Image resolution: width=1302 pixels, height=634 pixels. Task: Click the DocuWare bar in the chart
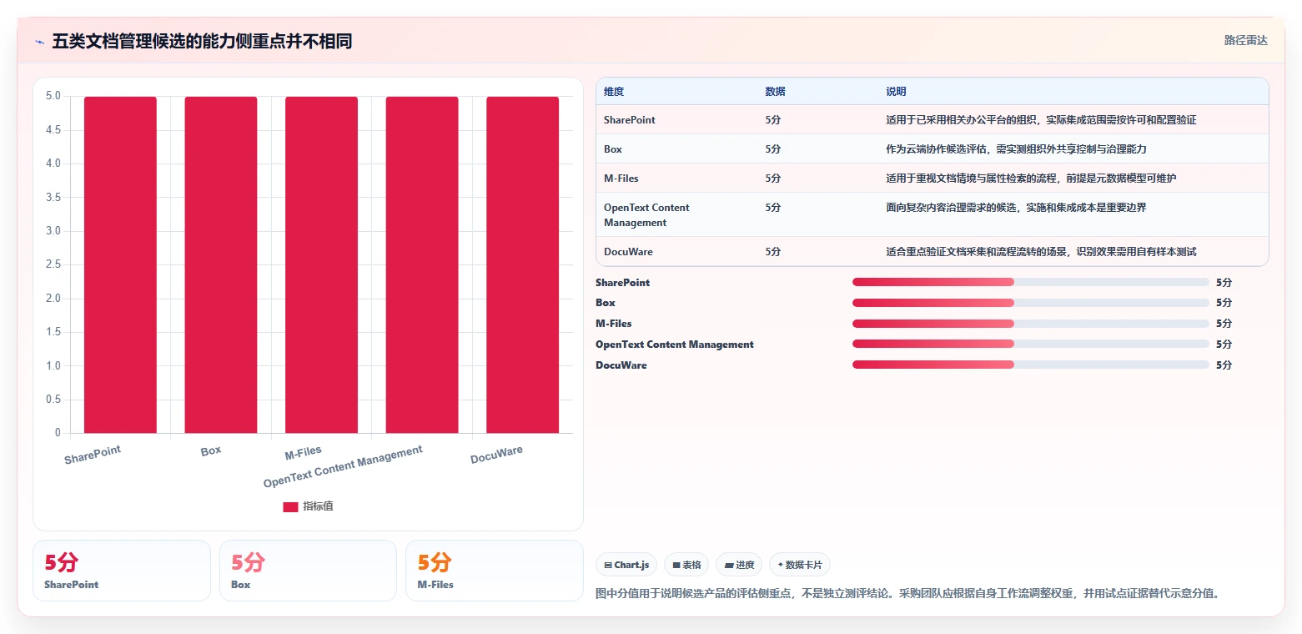(522, 265)
